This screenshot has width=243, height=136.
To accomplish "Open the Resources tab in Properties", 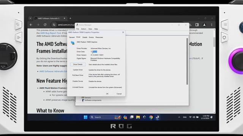I will coord(99,37).
